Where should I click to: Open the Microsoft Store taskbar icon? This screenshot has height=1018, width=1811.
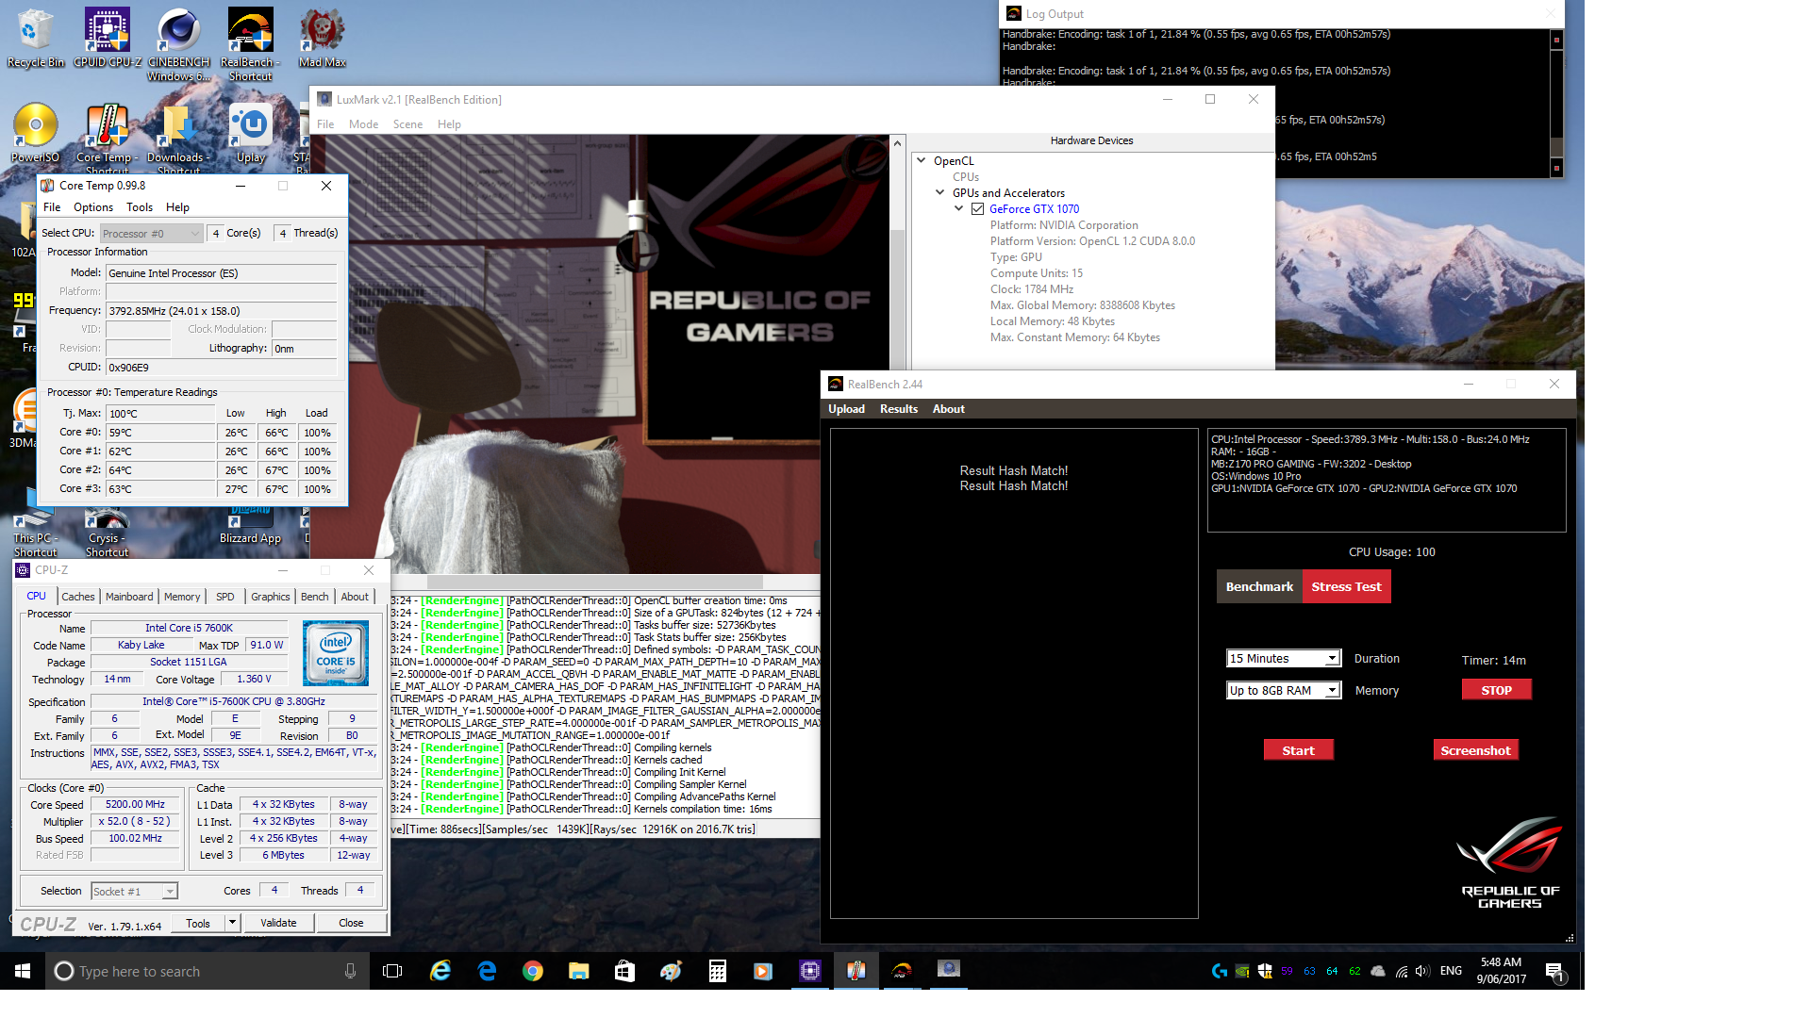click(x=624, y=971)
